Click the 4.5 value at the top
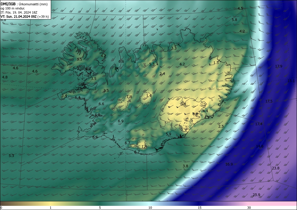Image resolution: width=297 pixels, height=210 pixels. coord(240,8)
